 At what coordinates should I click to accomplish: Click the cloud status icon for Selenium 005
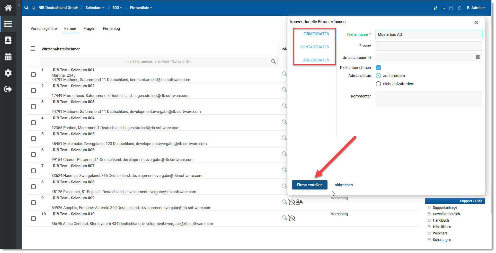[284, 138]
